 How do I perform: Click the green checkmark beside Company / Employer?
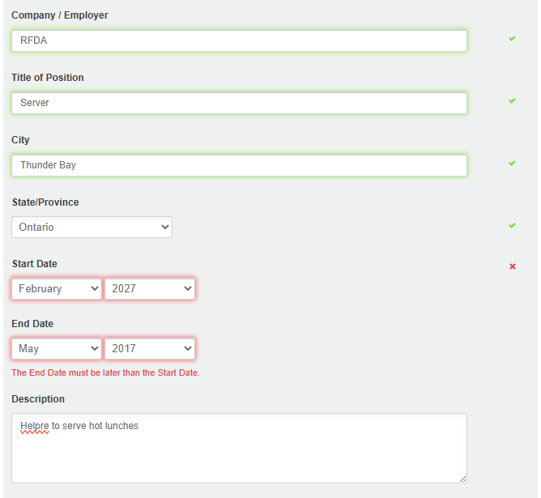[x=512, y=38]
